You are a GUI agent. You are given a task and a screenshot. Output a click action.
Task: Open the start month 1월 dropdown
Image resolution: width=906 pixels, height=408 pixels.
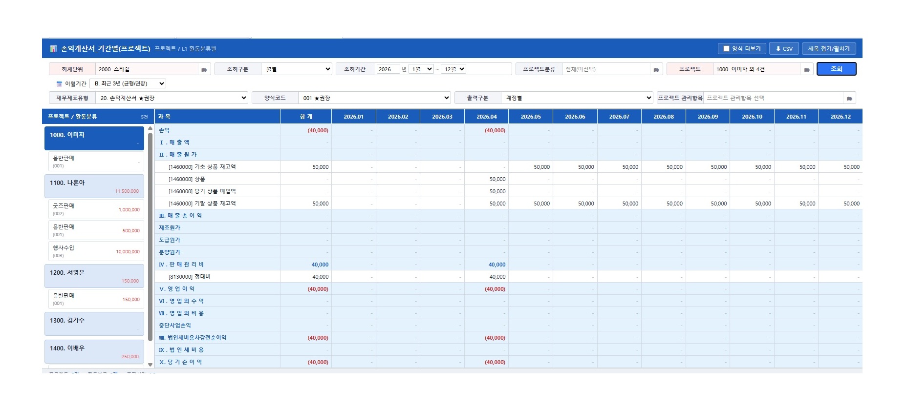click(x=422, y=69)
